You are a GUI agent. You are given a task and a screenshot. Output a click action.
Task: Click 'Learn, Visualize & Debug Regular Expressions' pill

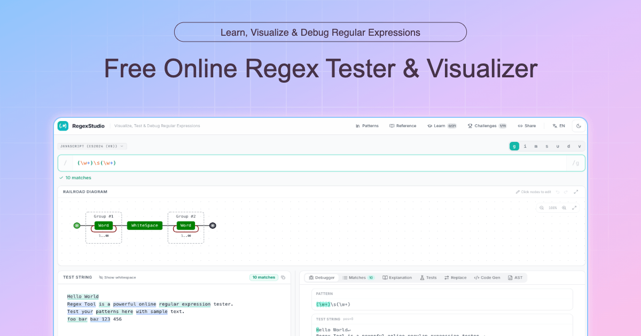320,32
